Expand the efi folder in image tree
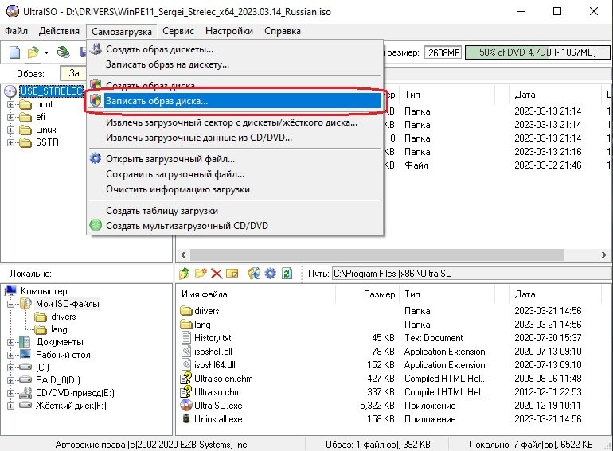This screenshot has width=613, height=451. tap(10, 117)
